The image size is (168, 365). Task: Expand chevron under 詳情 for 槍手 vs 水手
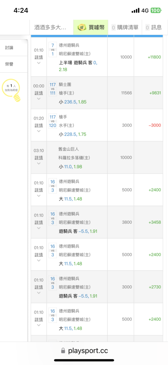tap(39, 131)
